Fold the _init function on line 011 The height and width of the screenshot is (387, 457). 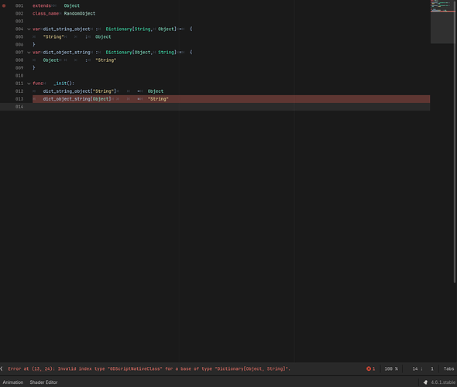point(29,84)
